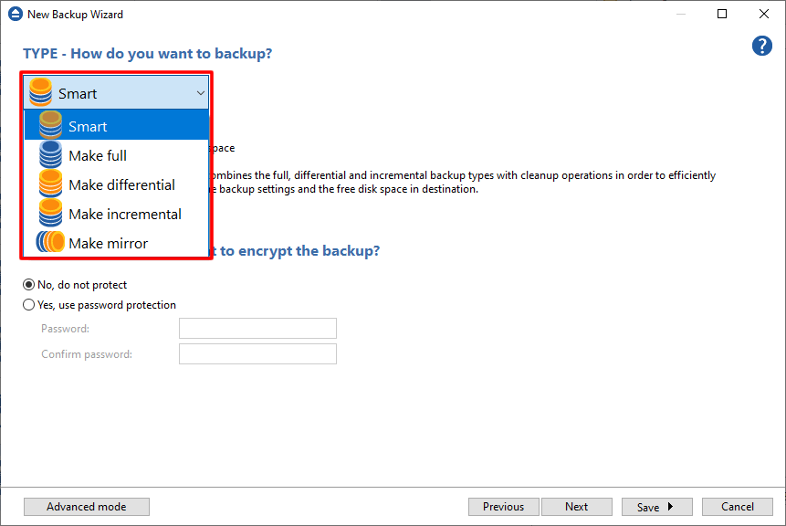Collapse the backup type dropdown via chevron
The height and width of the screenshot is (526, 786).
click(200, 93)
